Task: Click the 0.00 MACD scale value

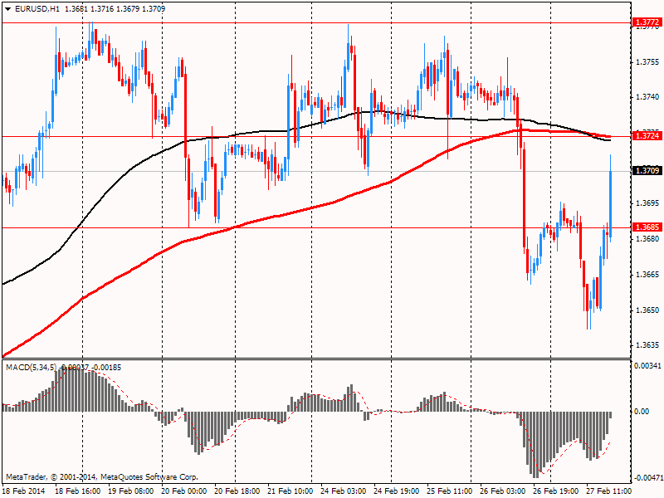Action: pyautogui.click(x=642, y=411)
